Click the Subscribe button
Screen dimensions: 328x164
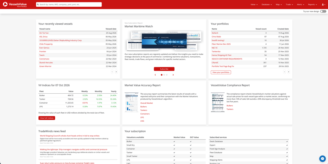[x=164, y=69]
